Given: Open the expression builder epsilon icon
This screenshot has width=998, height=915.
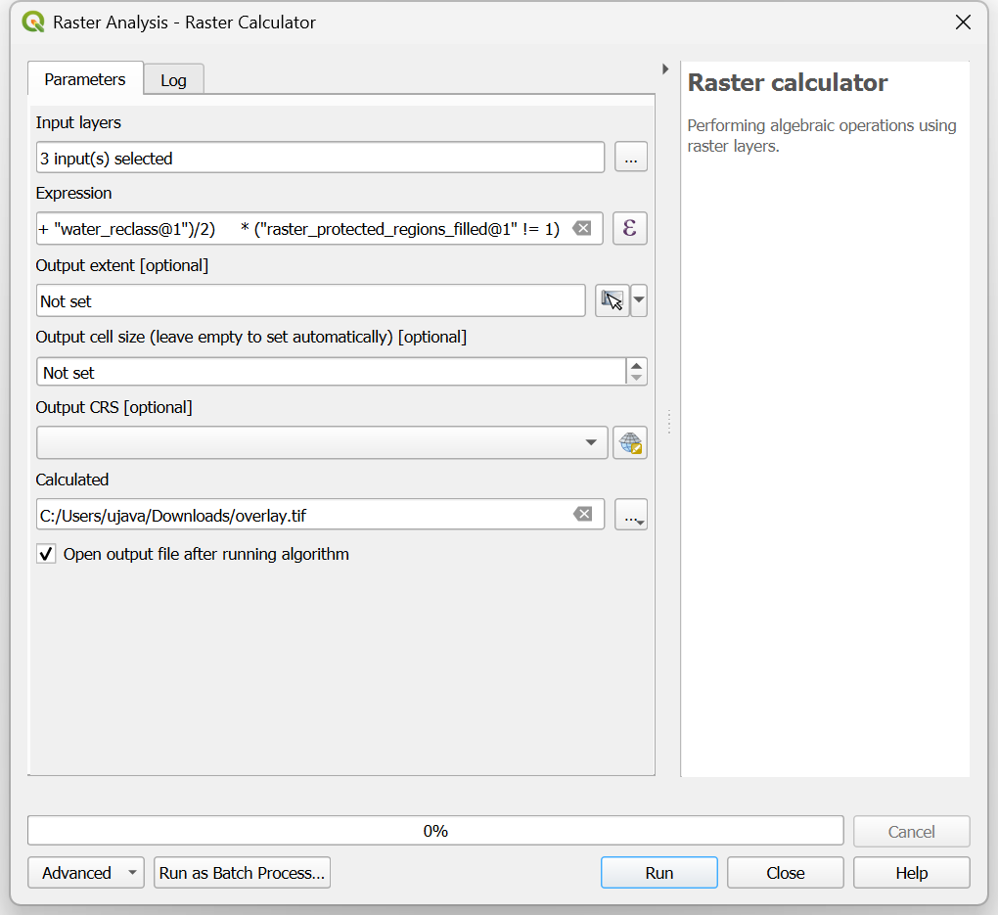Looking at the screenshot, I should click(630, 228).
